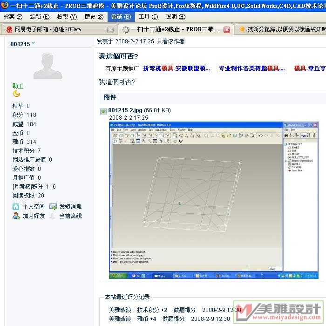The width and height of the screenshot is (326, 326).
Task: Click the 加为好友 add friend link
Action: coord(34,216)
